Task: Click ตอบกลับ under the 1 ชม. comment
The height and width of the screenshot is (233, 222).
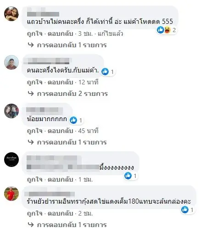Action: pyautogui.click(x=61, y=179)
